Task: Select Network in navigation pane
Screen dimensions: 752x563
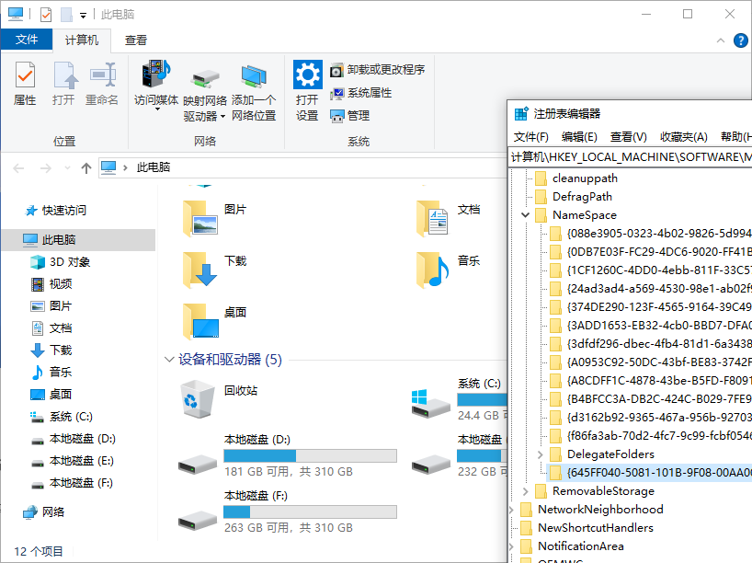Action: (44, 512)
